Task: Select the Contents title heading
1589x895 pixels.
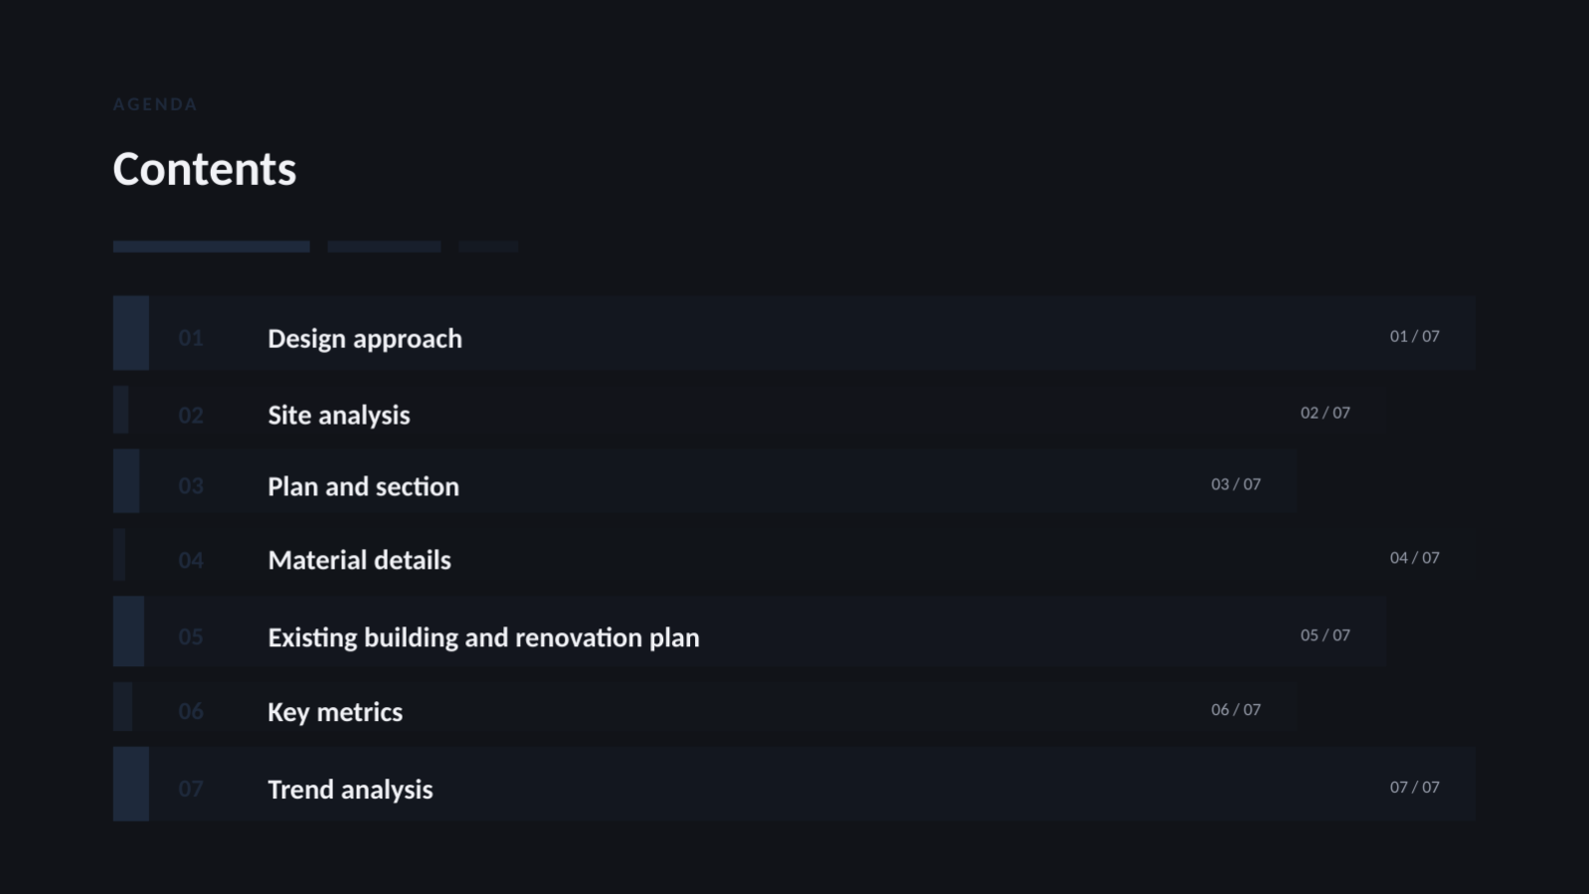Action: click(205, 169)
